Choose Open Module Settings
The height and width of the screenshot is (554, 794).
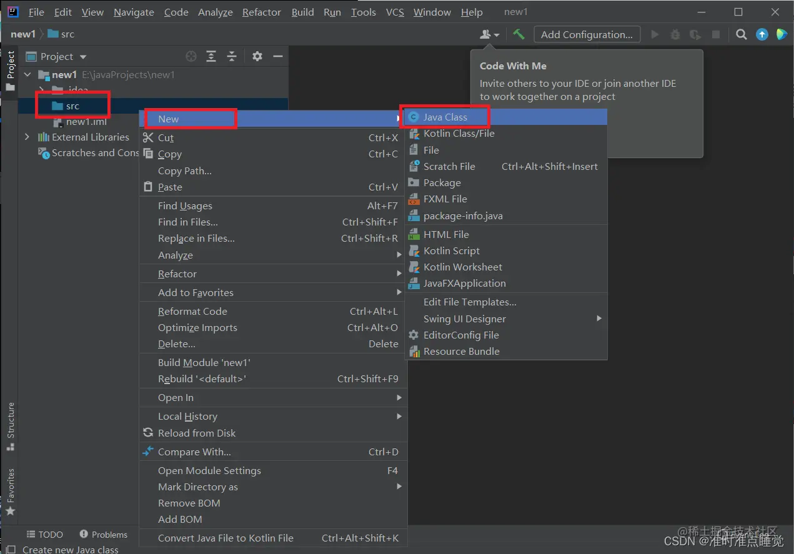(272, 470)
